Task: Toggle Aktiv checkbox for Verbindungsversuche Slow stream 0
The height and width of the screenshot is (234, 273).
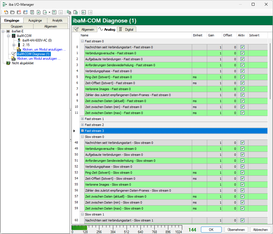Action: click(x=242, y=149)
